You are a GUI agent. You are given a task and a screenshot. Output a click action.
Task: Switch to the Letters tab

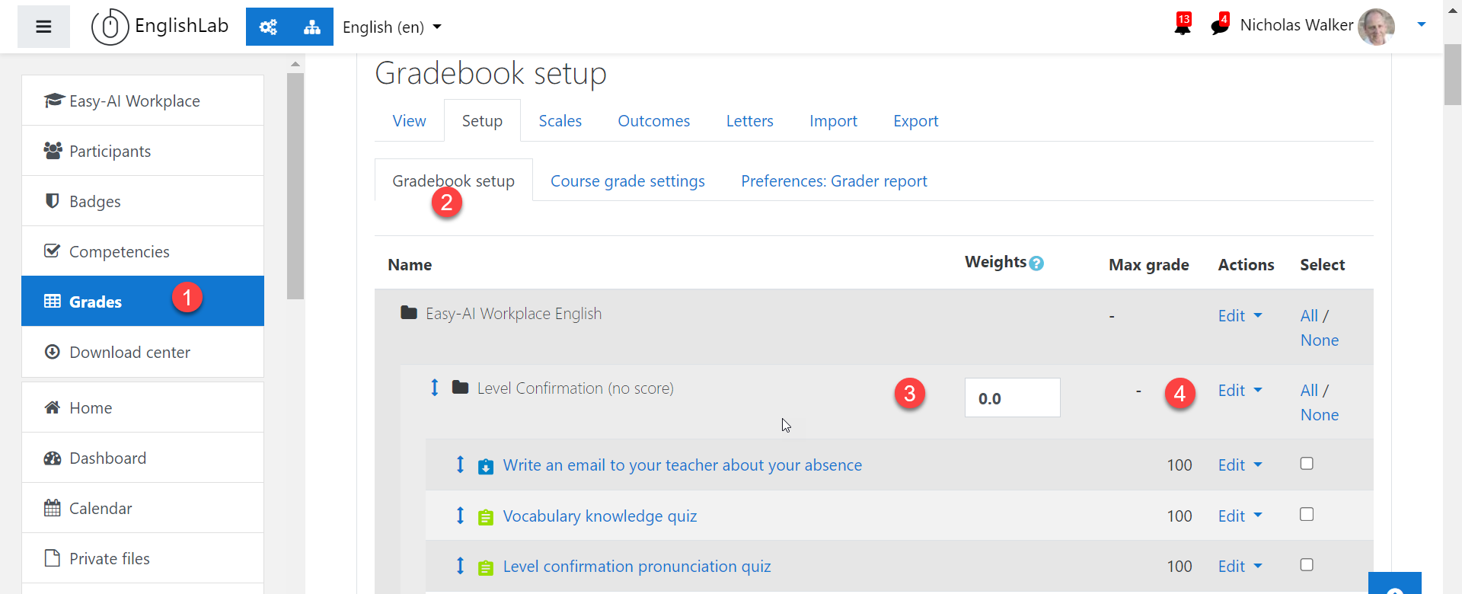[749, 120]
